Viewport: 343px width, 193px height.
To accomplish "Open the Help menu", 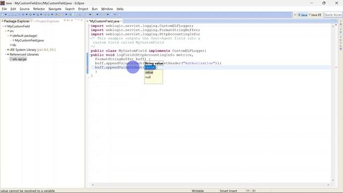I will (x=120, y=9).
